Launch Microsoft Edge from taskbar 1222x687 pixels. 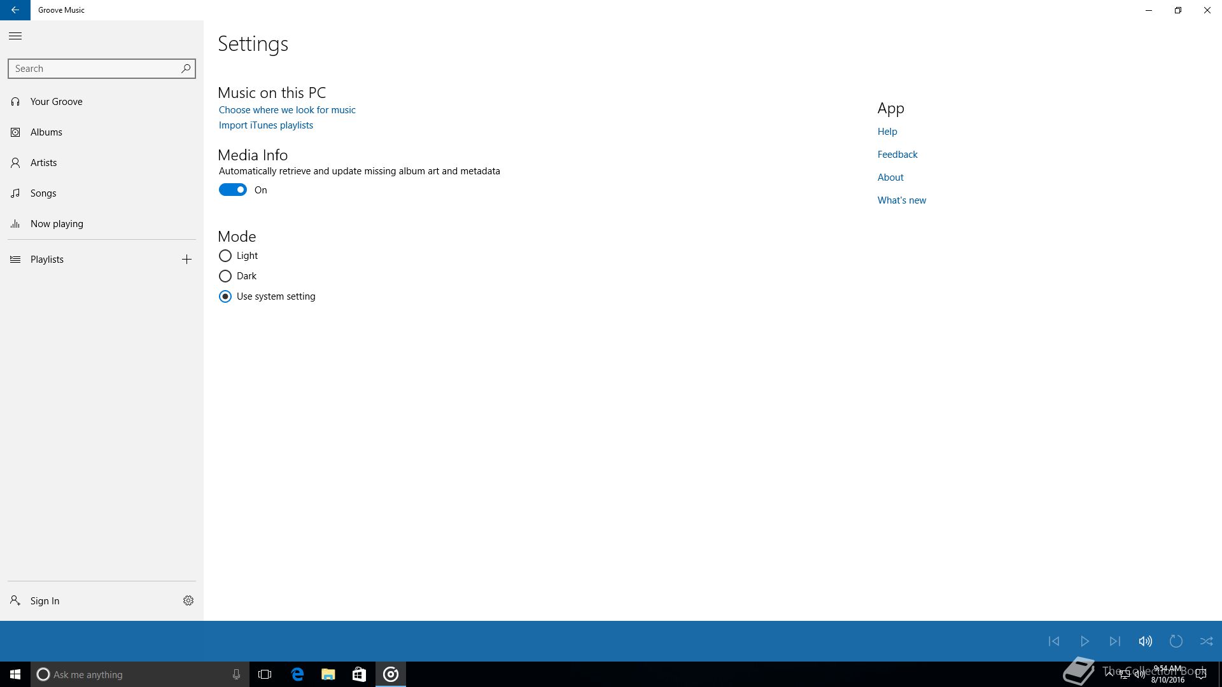pyautogui.click(x=297, y=674)
